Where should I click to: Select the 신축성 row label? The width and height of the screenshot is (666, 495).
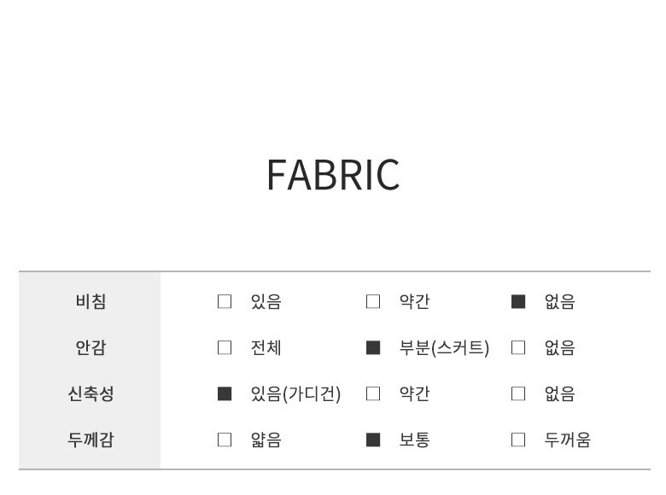point(91,393)
